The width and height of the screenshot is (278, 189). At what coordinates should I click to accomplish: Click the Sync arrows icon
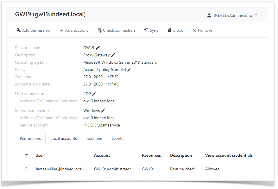pos(147,30)
